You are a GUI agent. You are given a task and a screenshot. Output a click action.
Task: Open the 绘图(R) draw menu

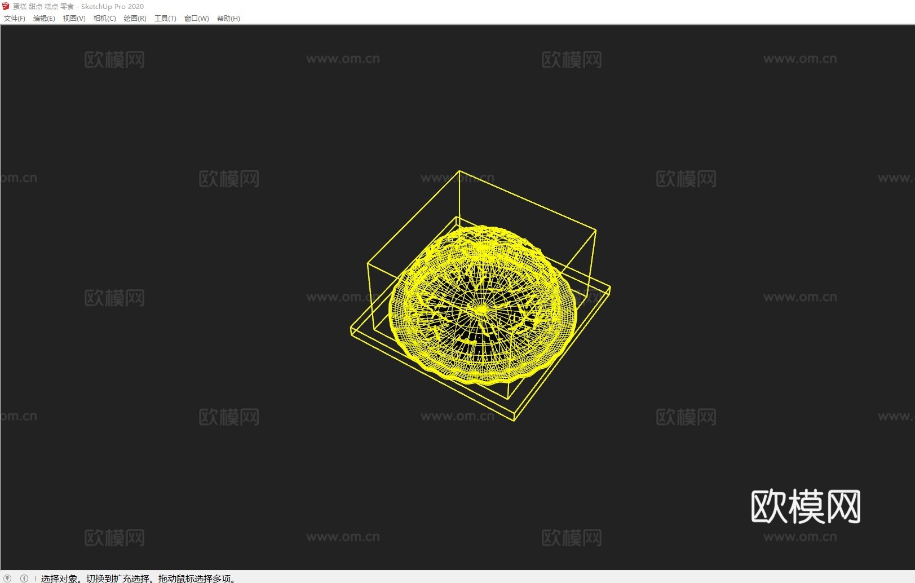[135, 19]
